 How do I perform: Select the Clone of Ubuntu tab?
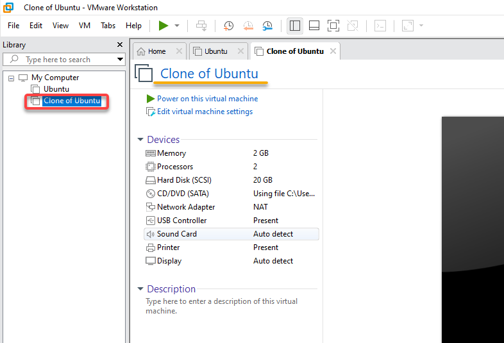(295, 51)
